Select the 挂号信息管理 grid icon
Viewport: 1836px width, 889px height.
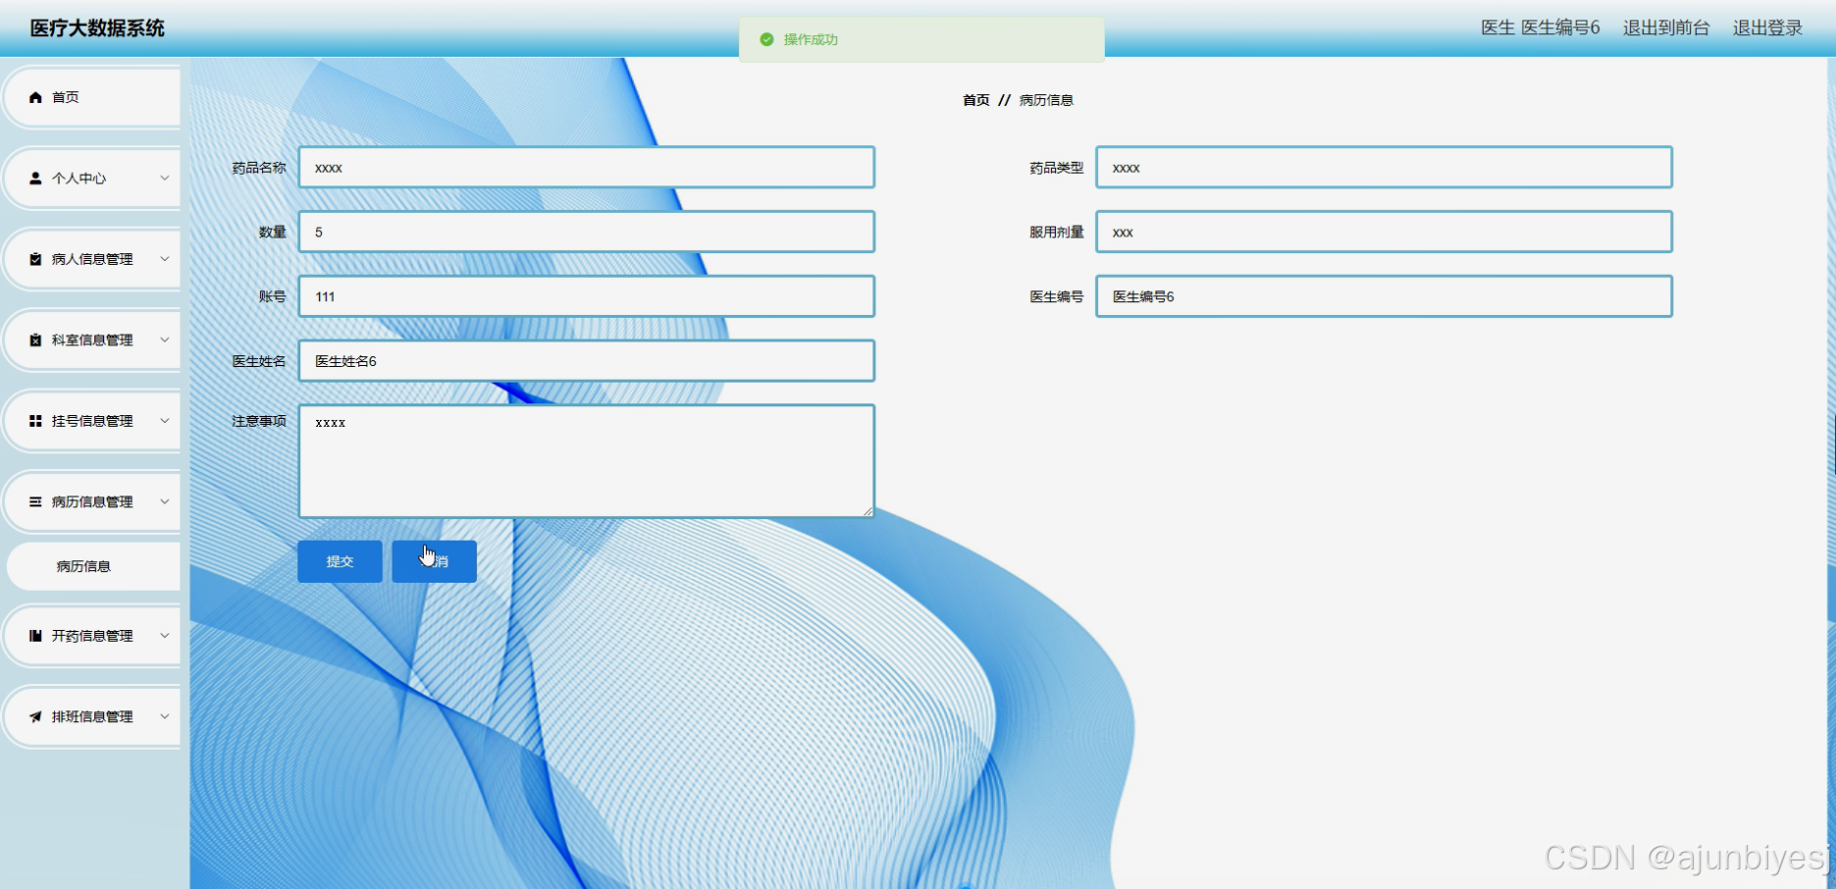point(35,421)
